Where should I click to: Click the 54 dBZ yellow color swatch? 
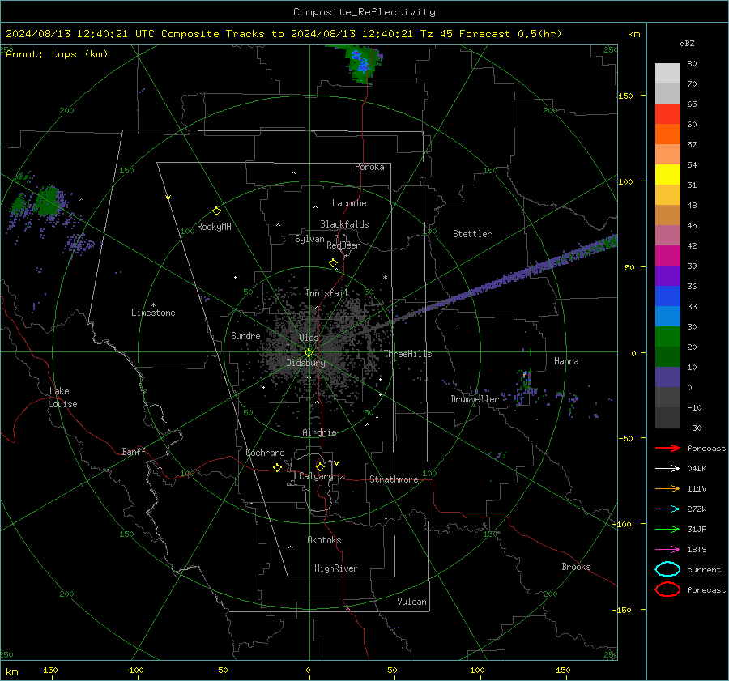click(x=667, y=175)
